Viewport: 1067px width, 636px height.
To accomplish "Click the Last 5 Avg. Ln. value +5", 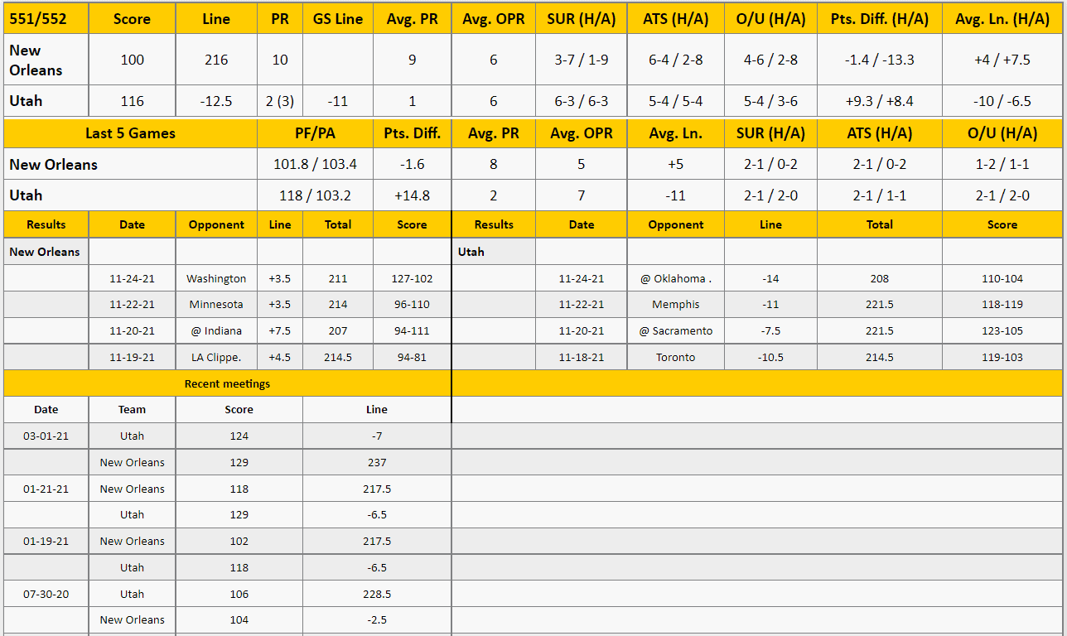I will (x=676, y=164).
